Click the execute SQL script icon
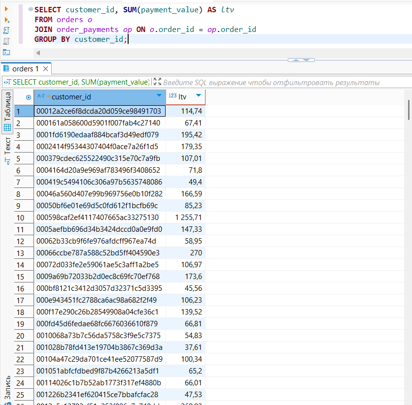 point(6,31)
